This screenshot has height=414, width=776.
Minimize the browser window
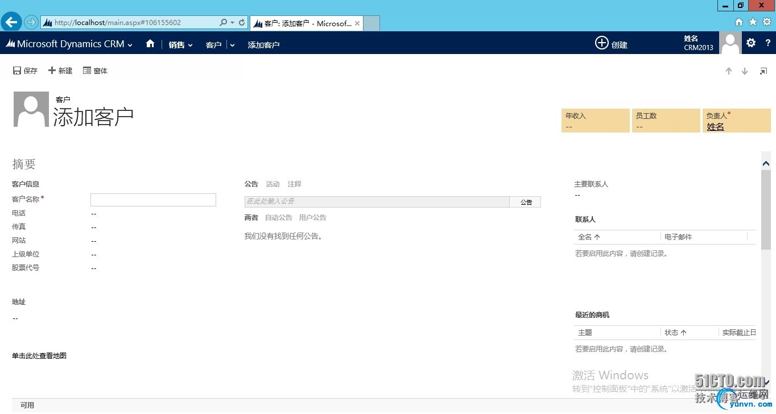[725, 5]
